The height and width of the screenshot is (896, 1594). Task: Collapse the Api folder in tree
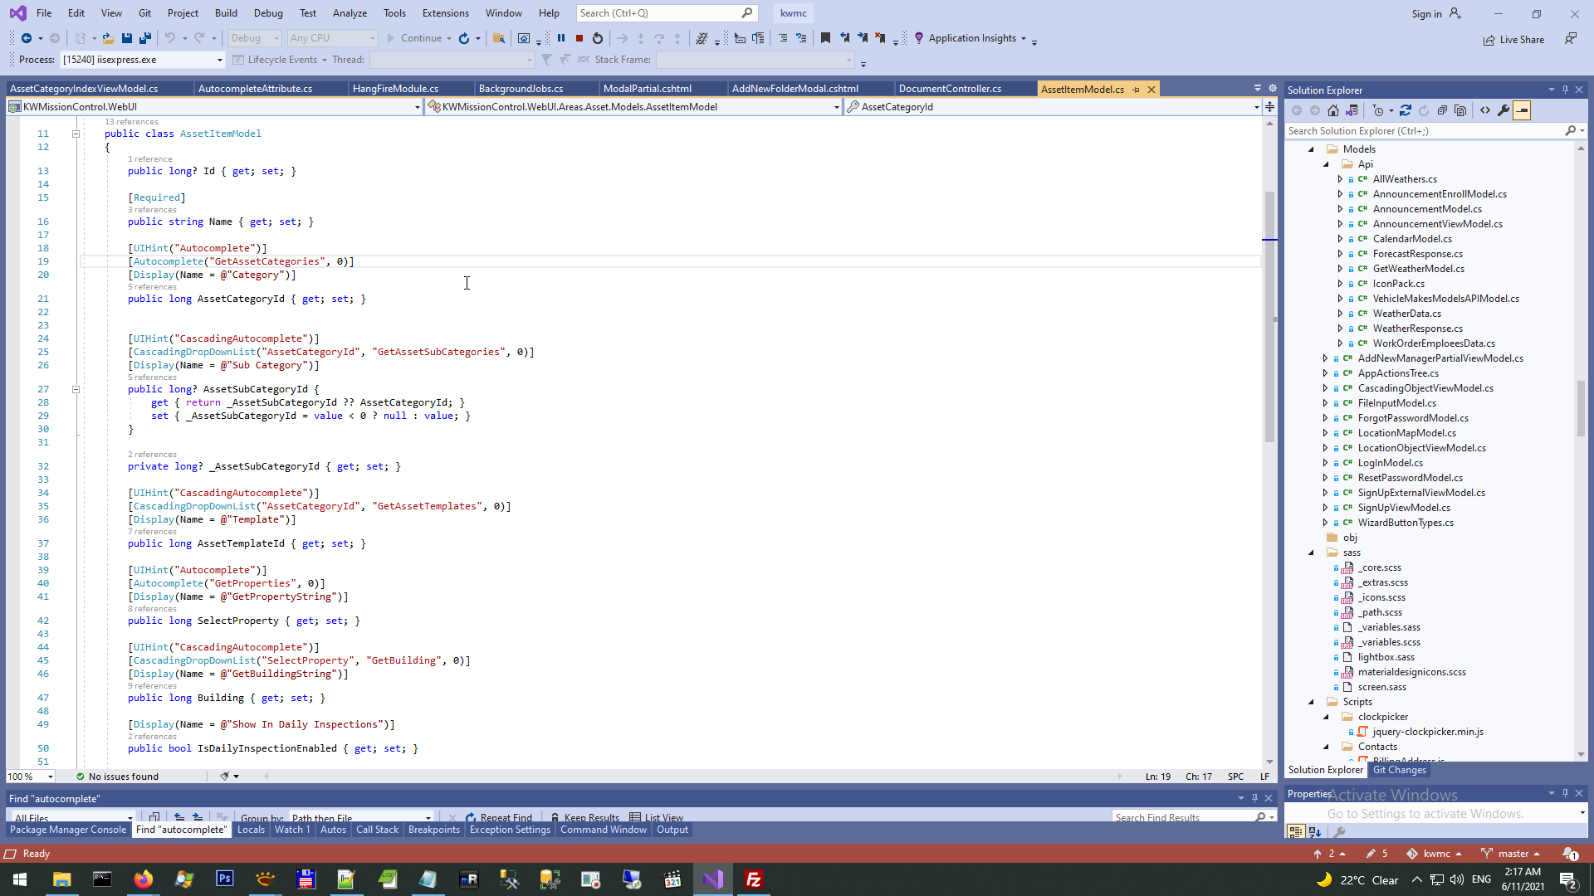1327,164
